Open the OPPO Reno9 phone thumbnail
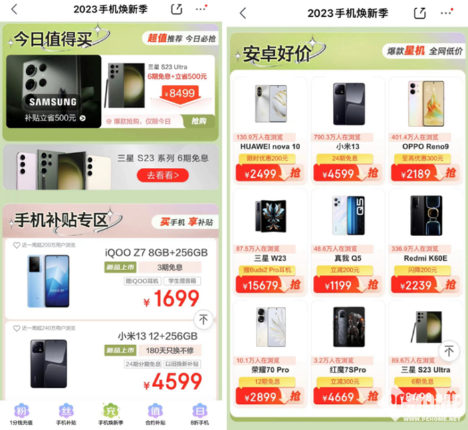Viewport: 468px width, 430px height. pos(426,104)
